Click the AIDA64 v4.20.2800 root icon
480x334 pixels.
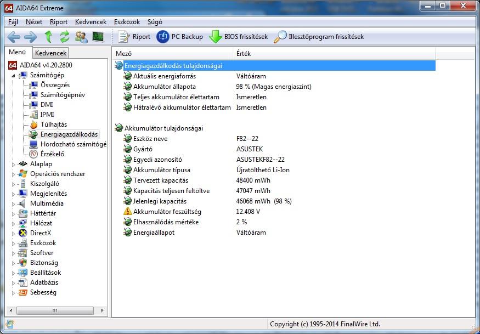pos(13,65)
